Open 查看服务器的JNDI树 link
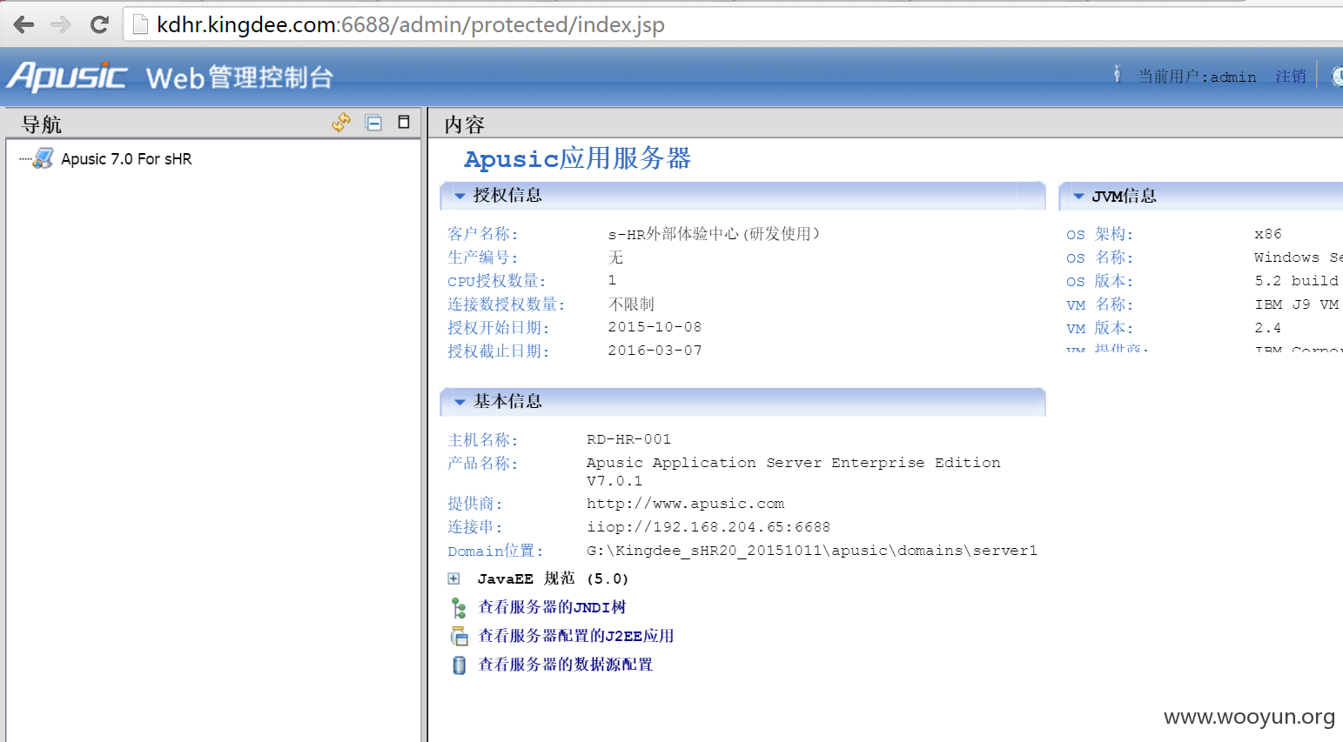Image resolution: width=1343 pixels, height=742 pixels. point(552,607)
